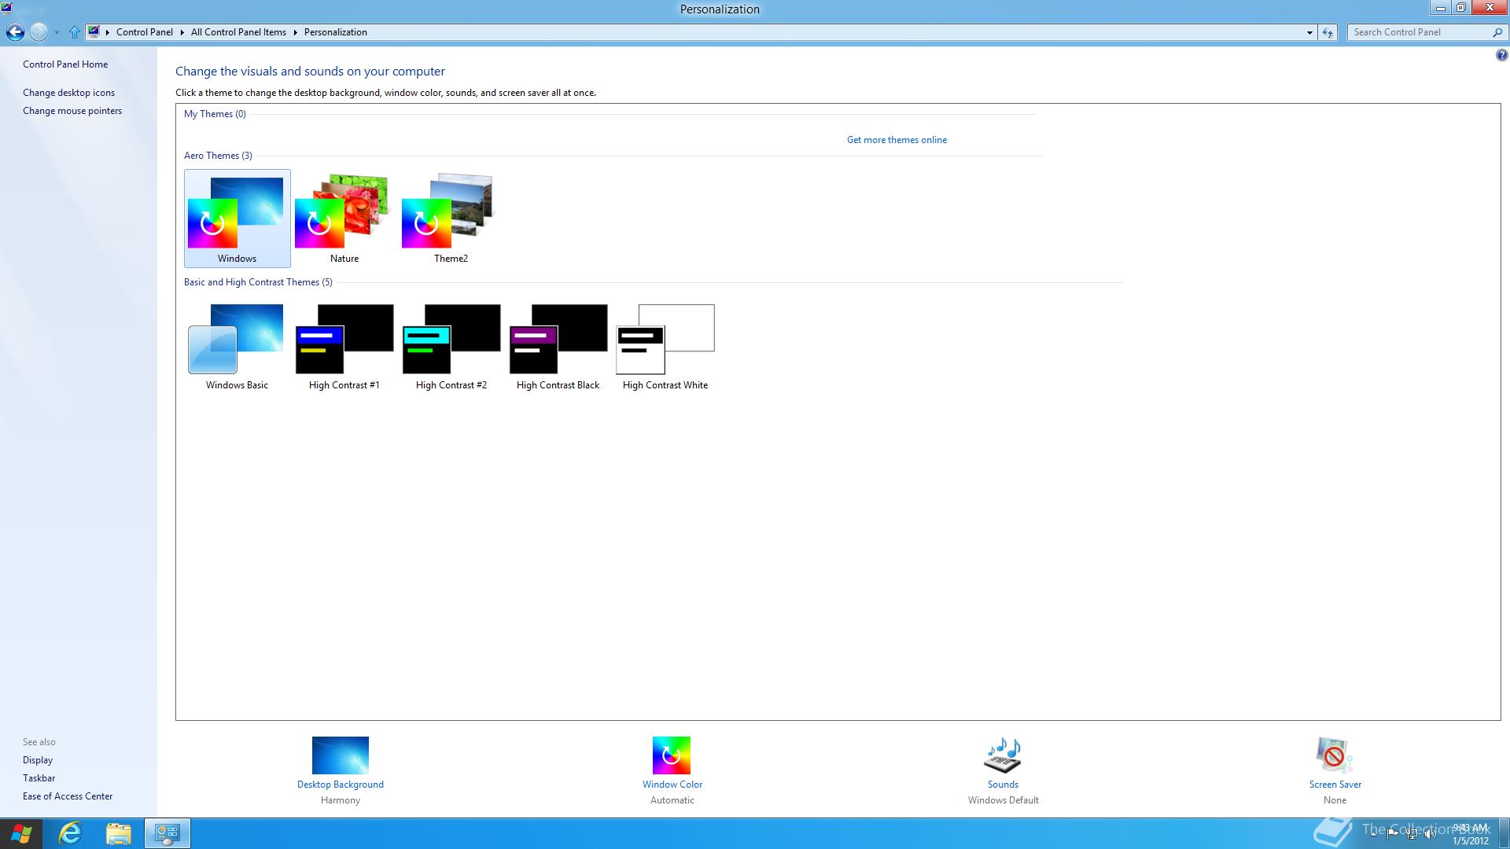The image size is (1510, 849).
Task: Click the Automatic window color label
Action: pos(672,800)
